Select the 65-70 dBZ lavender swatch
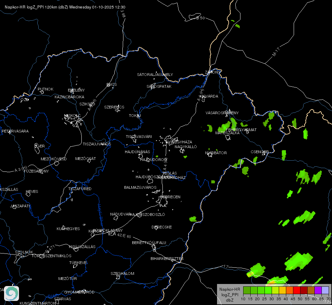The height and width of the screenshot is (305, 332). 325,290
